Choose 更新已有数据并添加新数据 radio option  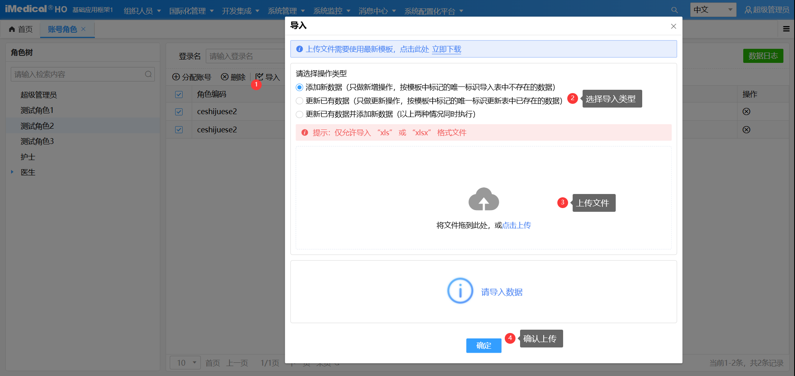pos(299,114)
